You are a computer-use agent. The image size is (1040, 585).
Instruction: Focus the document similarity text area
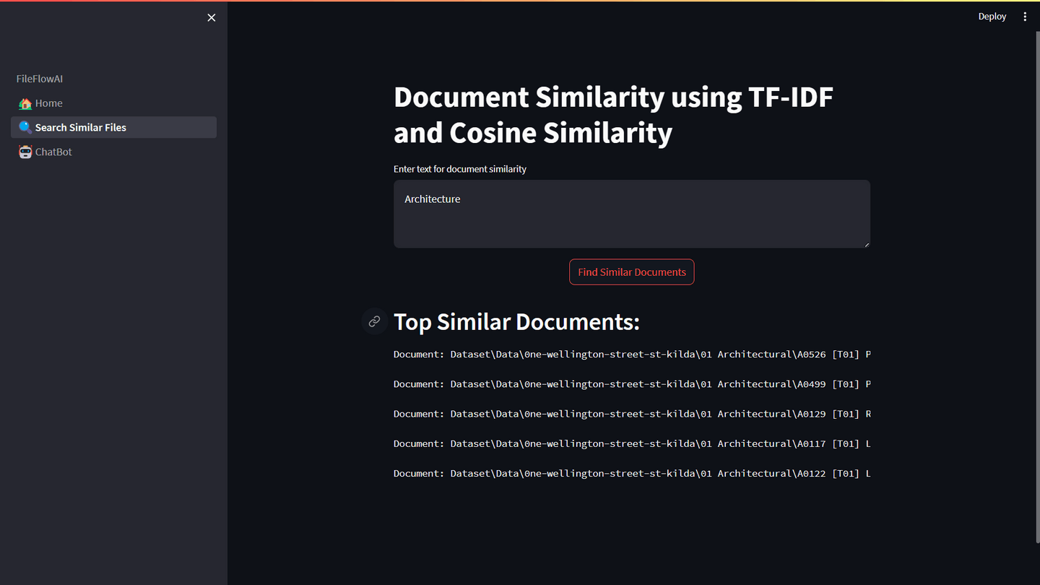(631, 214)
